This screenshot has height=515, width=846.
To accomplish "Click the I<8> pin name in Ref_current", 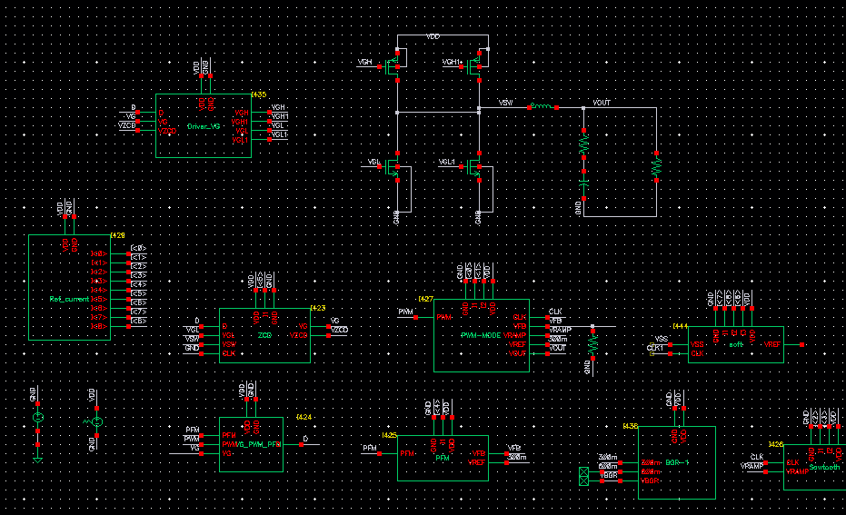I will pyautogui.click(x=99, y=326).
